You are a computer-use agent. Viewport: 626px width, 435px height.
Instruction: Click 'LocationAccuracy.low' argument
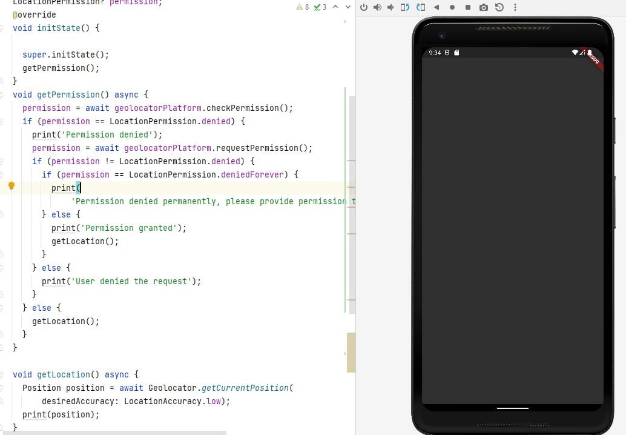[x=173, y=401]
